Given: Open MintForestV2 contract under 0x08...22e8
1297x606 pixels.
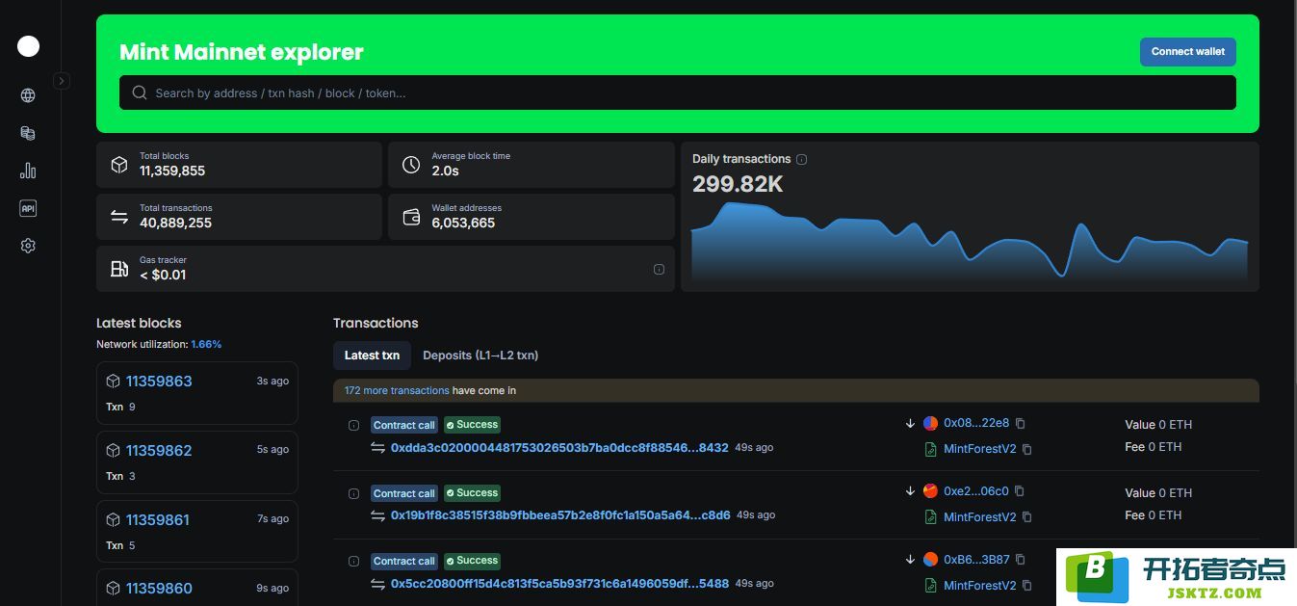Looking at the screenshot, I should (979, 449).
